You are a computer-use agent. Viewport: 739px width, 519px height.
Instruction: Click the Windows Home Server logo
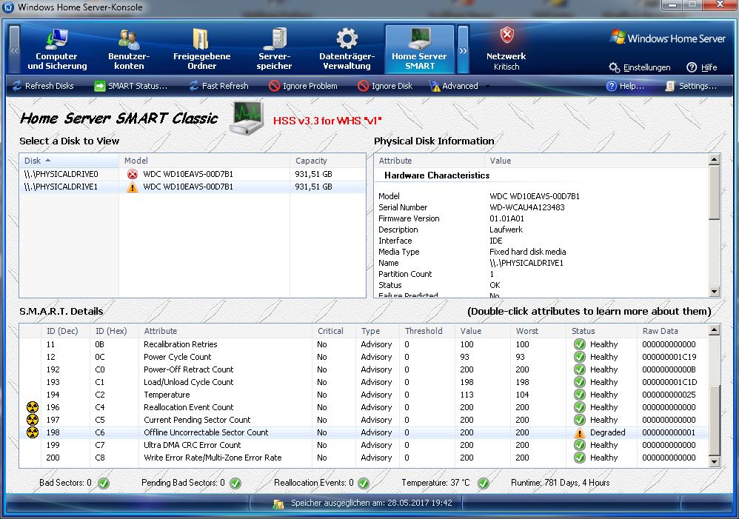[667, 38]
